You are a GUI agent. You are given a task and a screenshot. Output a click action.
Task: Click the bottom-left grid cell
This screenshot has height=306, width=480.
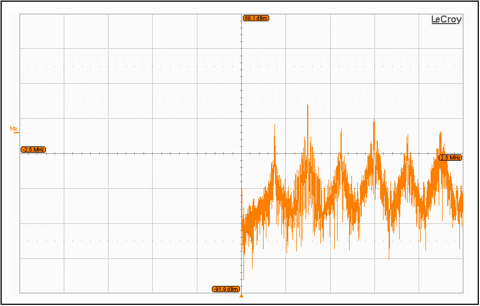42,276
